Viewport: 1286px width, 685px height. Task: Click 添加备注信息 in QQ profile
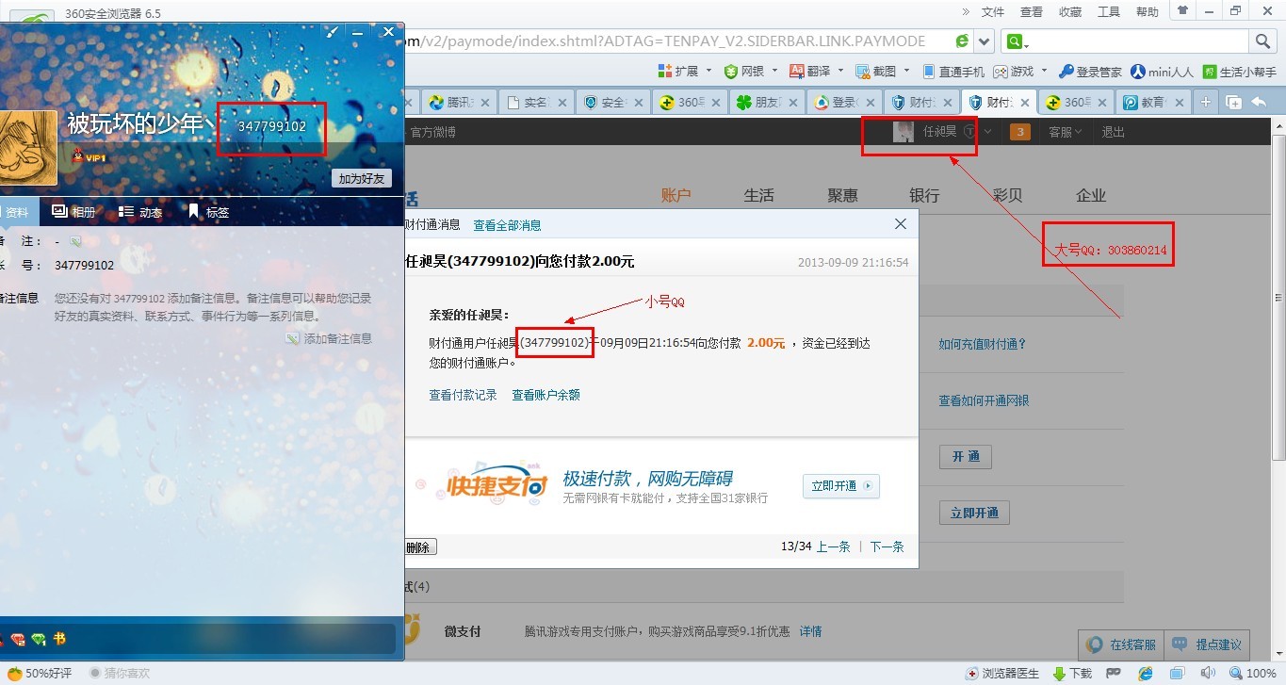[329, 338]
